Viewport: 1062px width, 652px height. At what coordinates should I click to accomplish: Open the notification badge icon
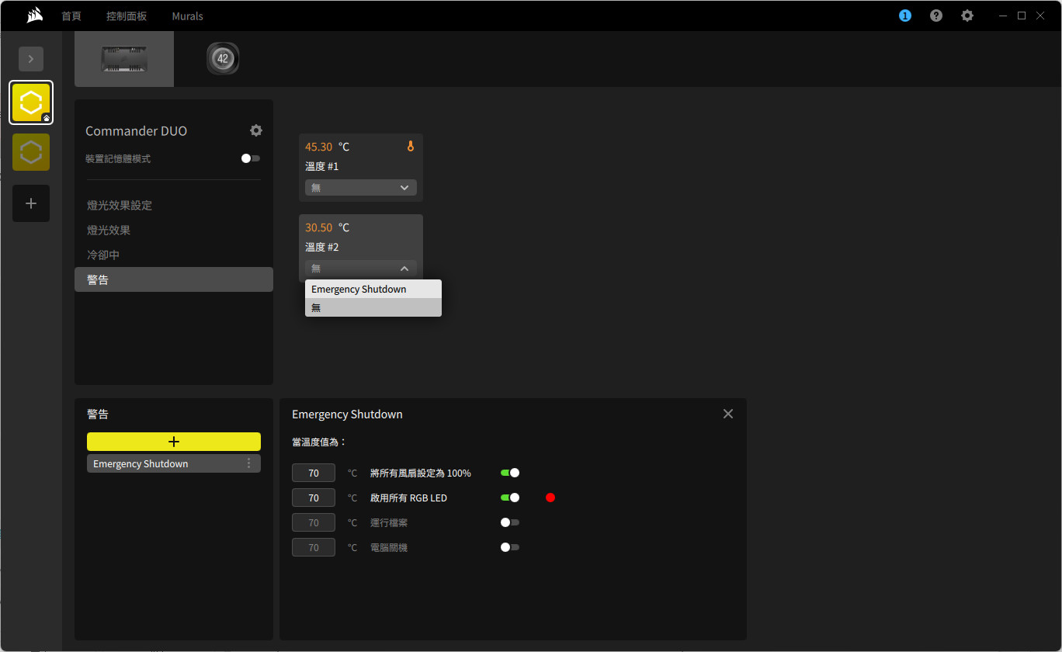(904, 16)
